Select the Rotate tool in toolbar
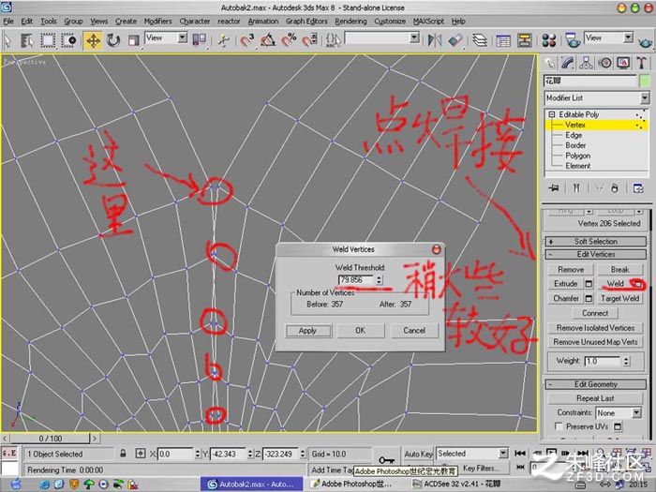The width and height of the screenshot is (656, 492). click(x=113, y=40)
